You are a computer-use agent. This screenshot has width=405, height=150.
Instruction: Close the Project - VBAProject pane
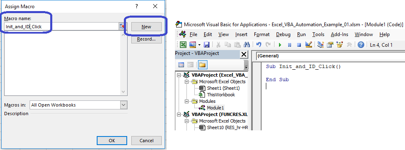coord(243,54)
